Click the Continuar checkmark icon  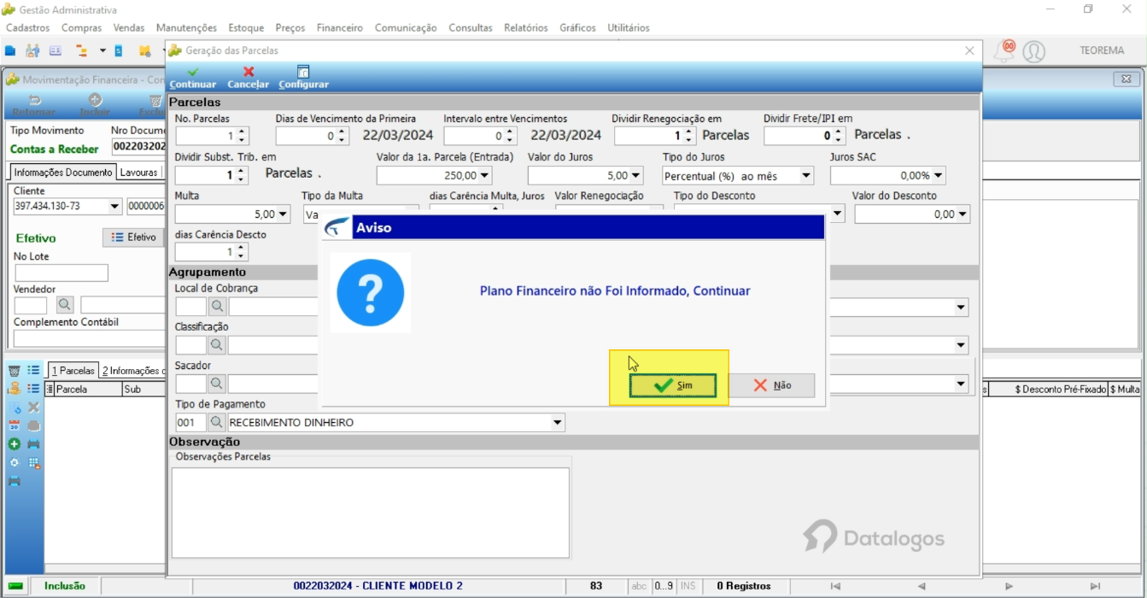pos(193,73)
